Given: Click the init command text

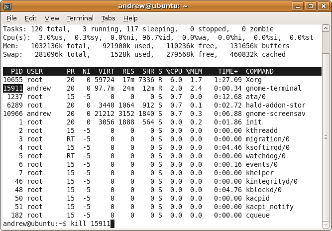Looking at the screenshot, I should (254, 122).
